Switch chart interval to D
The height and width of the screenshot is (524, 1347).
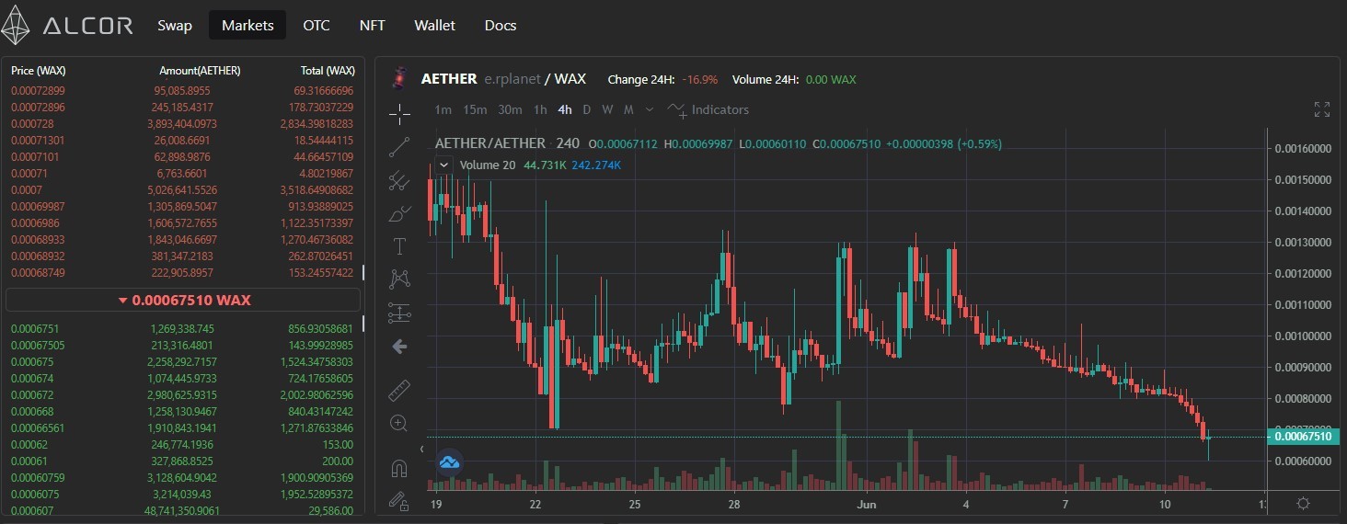coord(586,109)
